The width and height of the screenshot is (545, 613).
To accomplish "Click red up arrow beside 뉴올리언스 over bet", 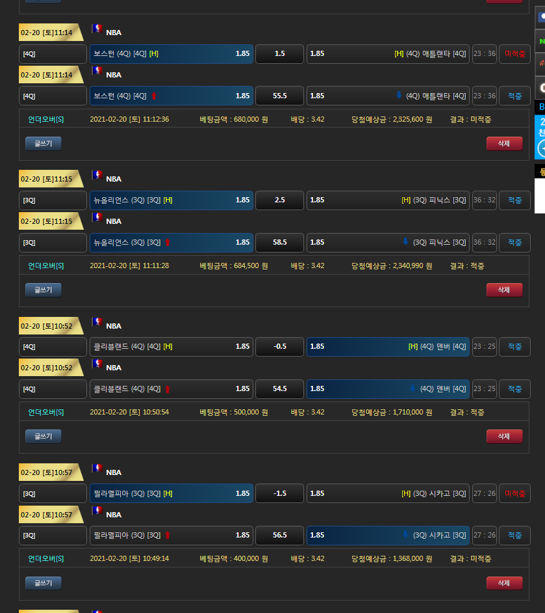I will 167,243.
